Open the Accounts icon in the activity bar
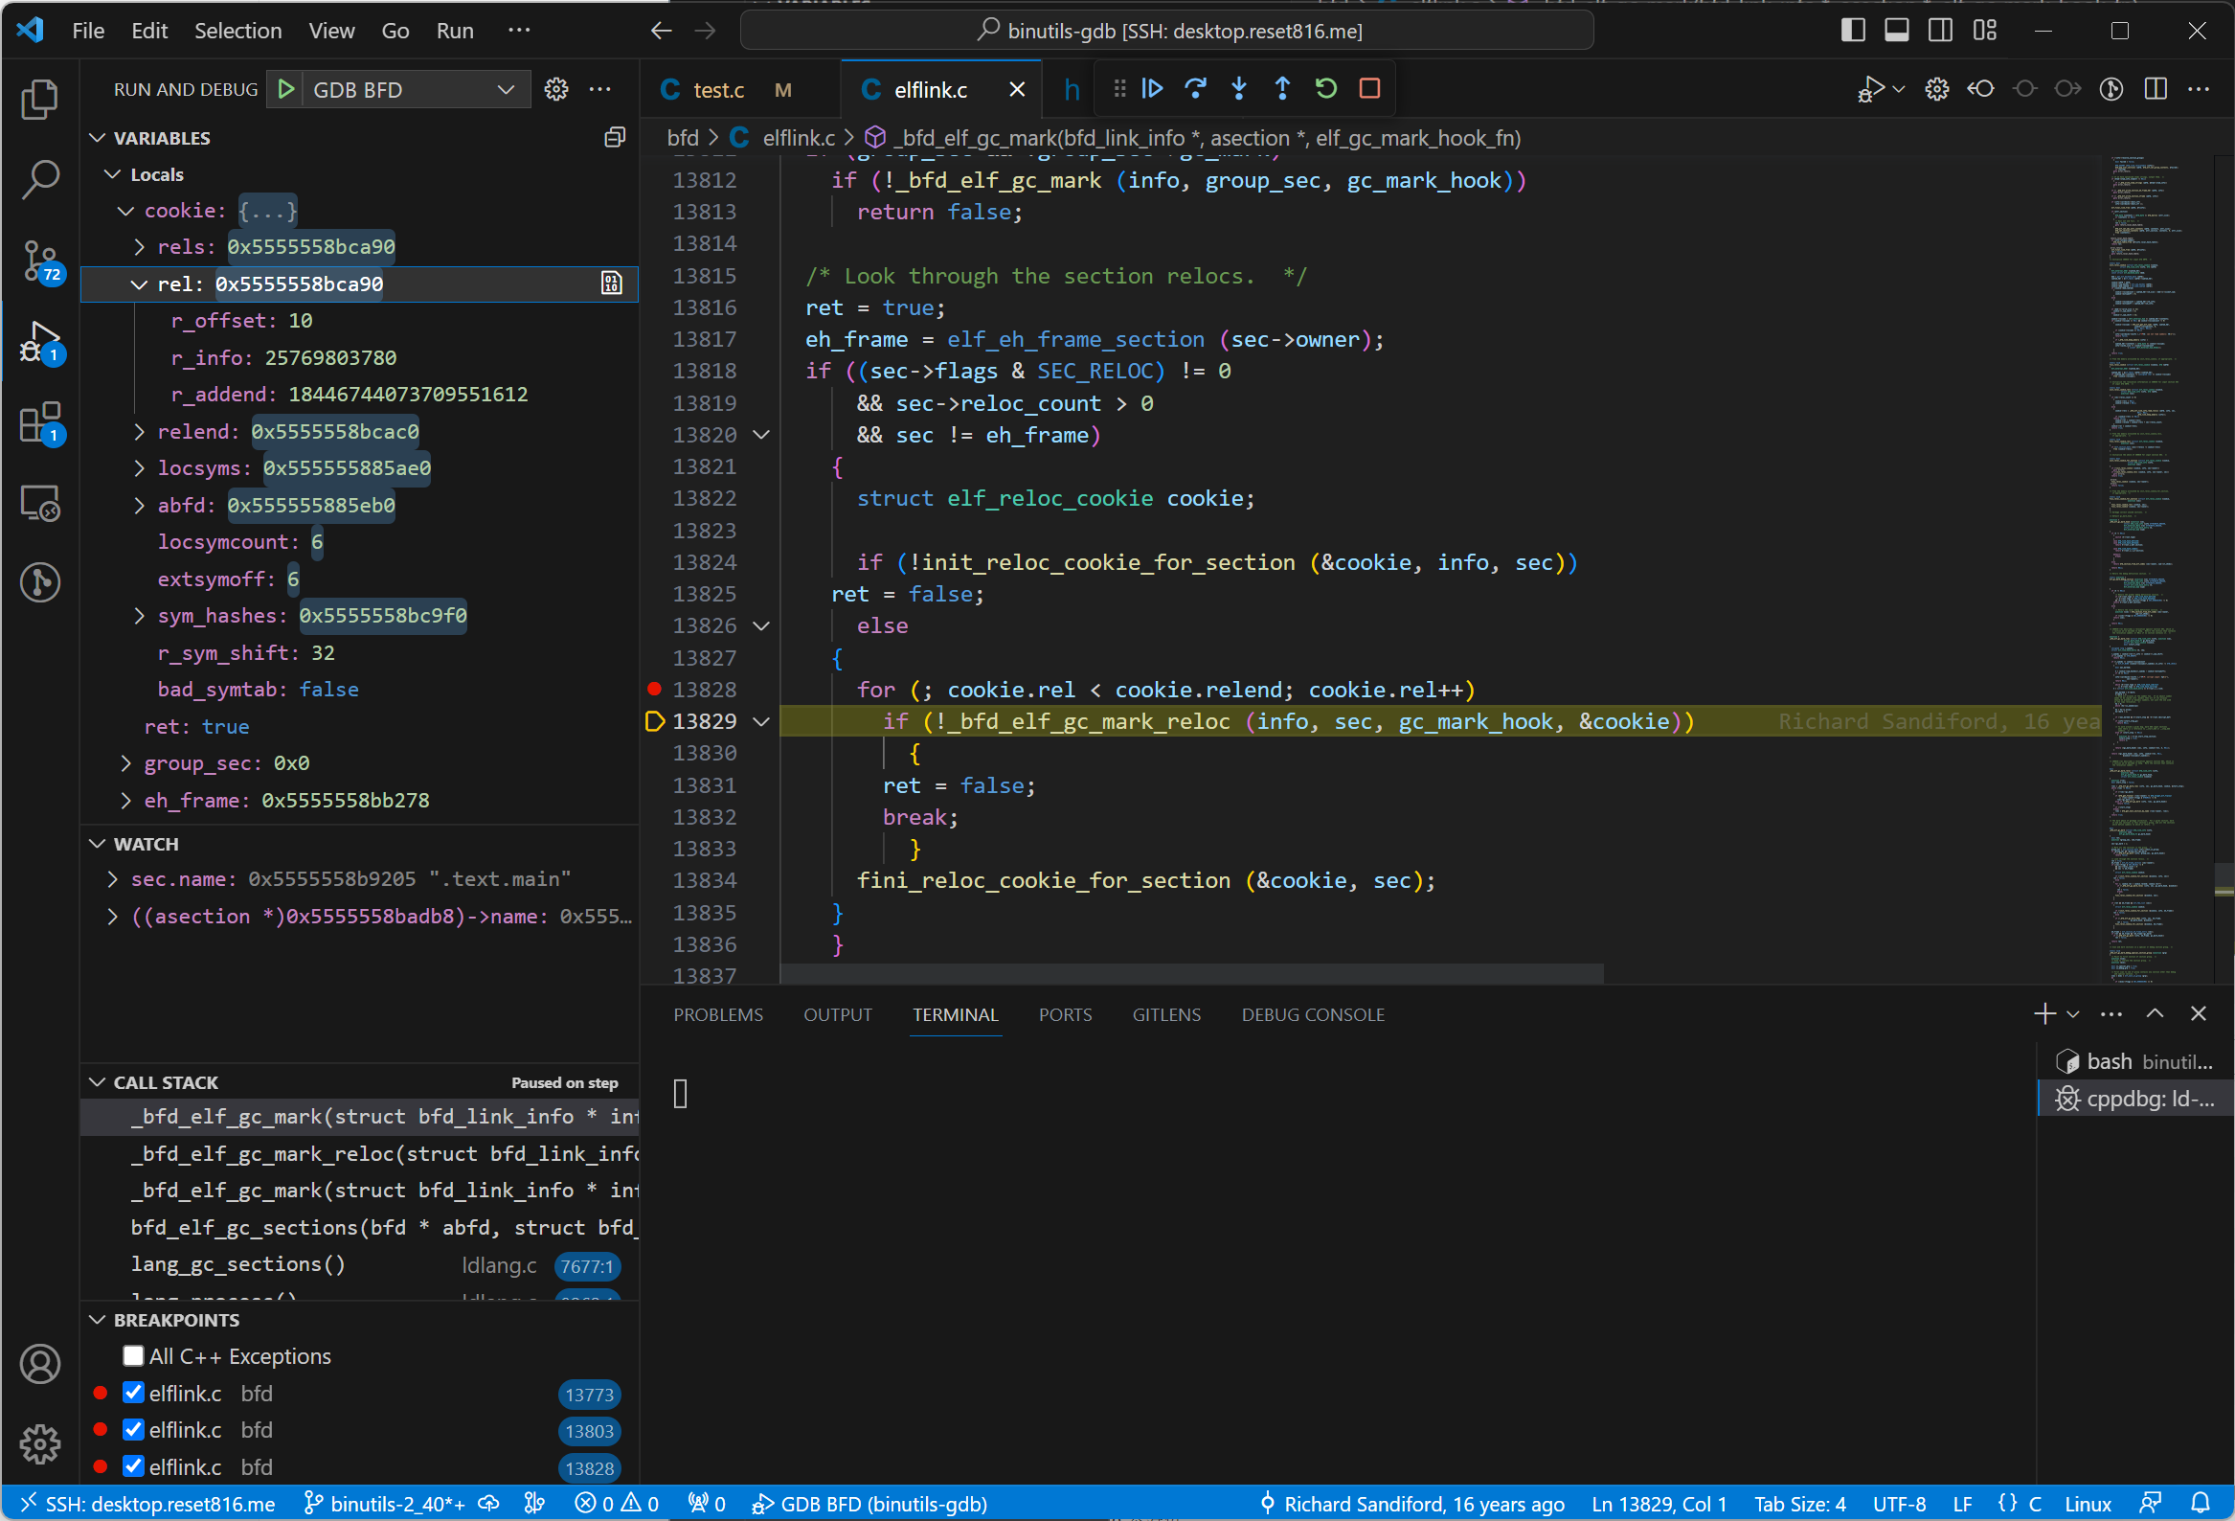This screenshot has height=1521, width=2235. 39,1364
